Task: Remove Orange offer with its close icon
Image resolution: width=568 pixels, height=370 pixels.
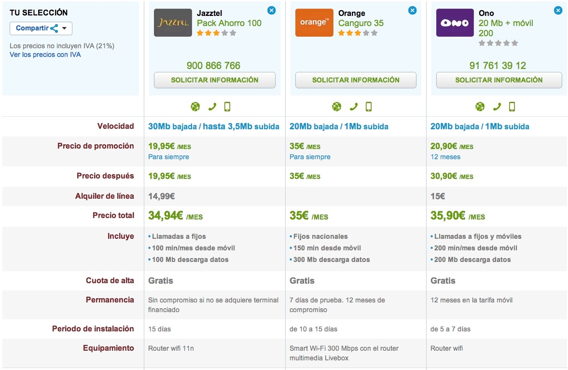Action: coord(412,11)
